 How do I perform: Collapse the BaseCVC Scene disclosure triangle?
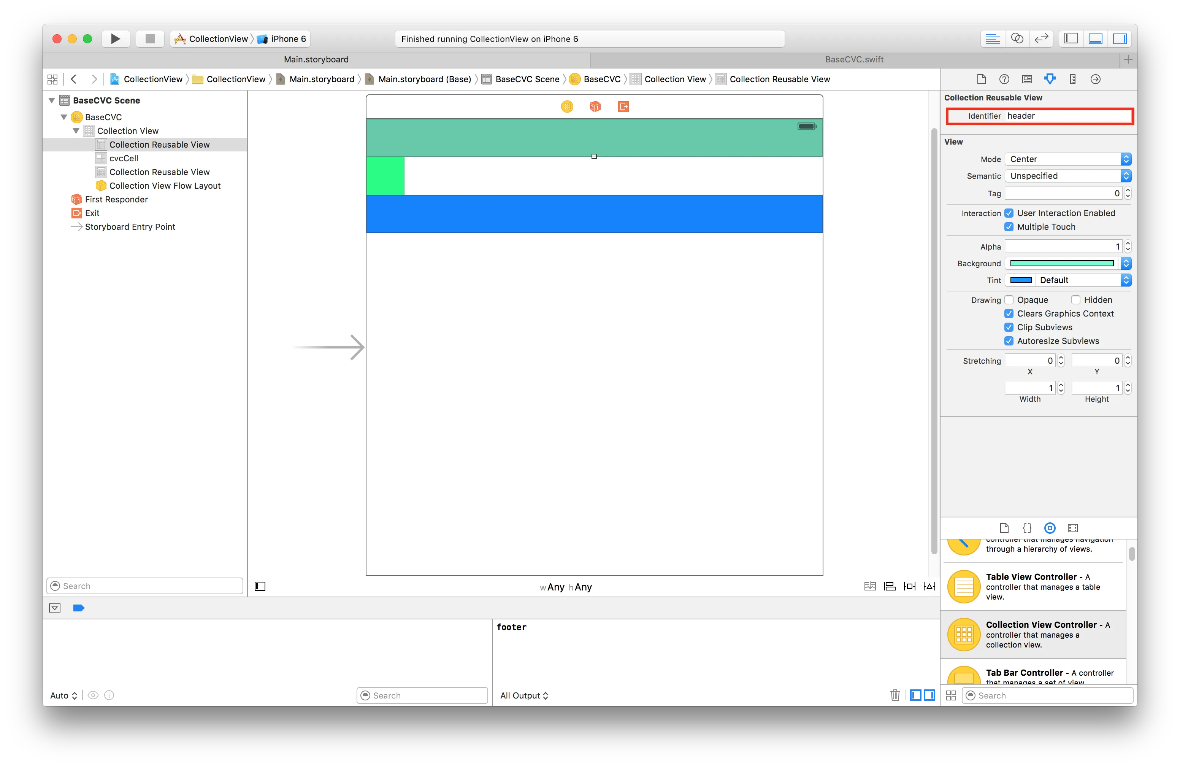pyautogui.click(x=52, y=100)
